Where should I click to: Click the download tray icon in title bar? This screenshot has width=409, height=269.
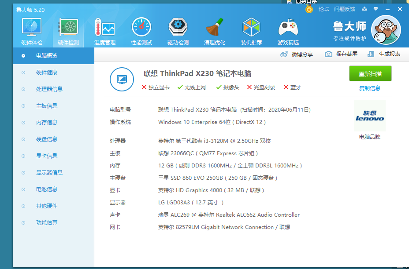pos(364,9)
